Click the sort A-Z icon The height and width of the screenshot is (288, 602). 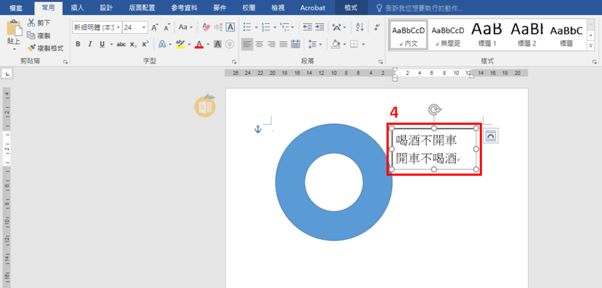(360, 27)
